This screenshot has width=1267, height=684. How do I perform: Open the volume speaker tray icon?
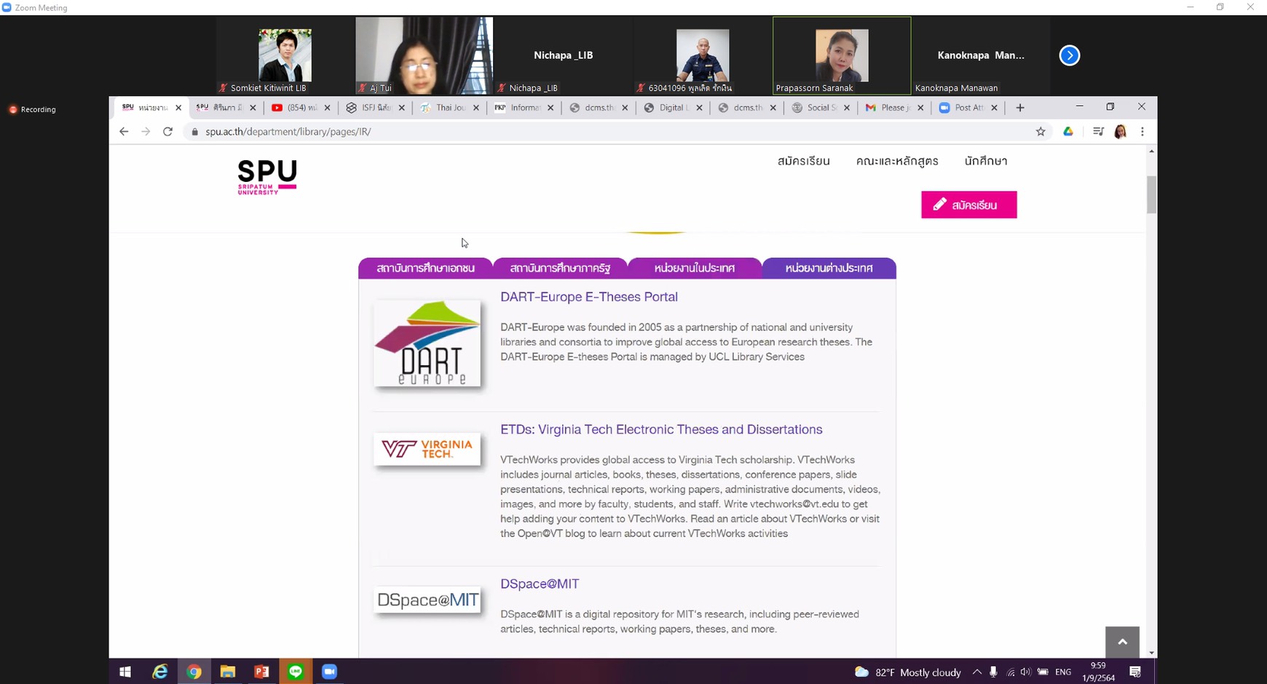tap(1026, 672)
